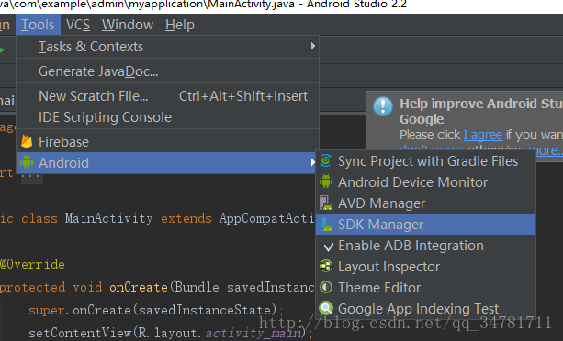The height and width of the screenshot is (341, 563).
Task: Click the Android Device Monitor robot icon
Action: click(326, 181)
